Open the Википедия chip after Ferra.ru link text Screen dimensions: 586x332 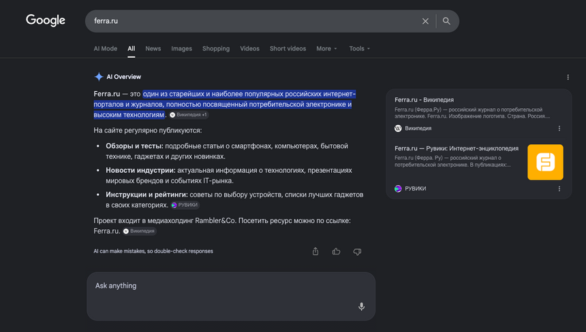(x=140, y=231)
